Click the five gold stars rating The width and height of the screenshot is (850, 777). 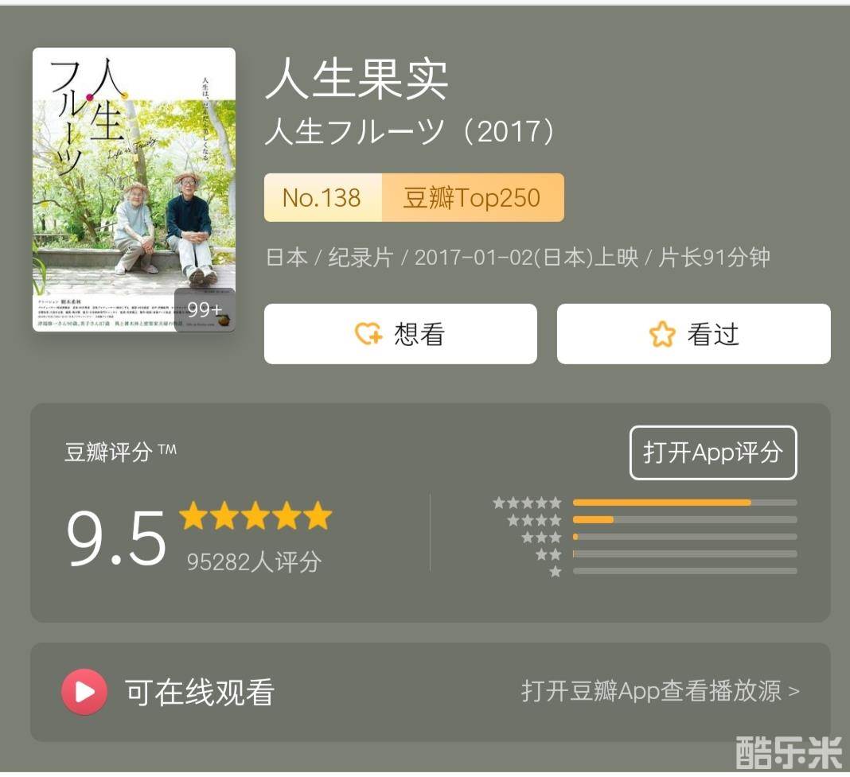tap(255, 515)
